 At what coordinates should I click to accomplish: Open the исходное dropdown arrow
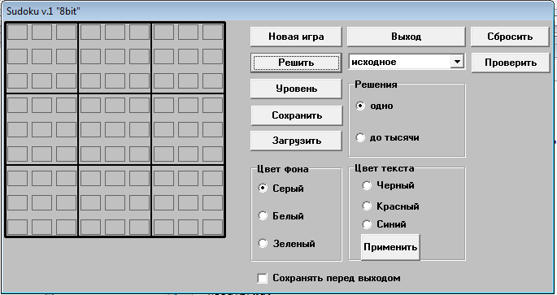point(457,62)
